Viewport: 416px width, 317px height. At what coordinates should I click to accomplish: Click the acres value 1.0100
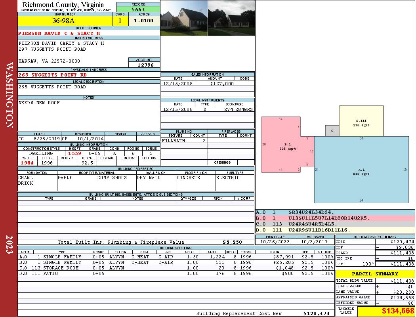143,21
